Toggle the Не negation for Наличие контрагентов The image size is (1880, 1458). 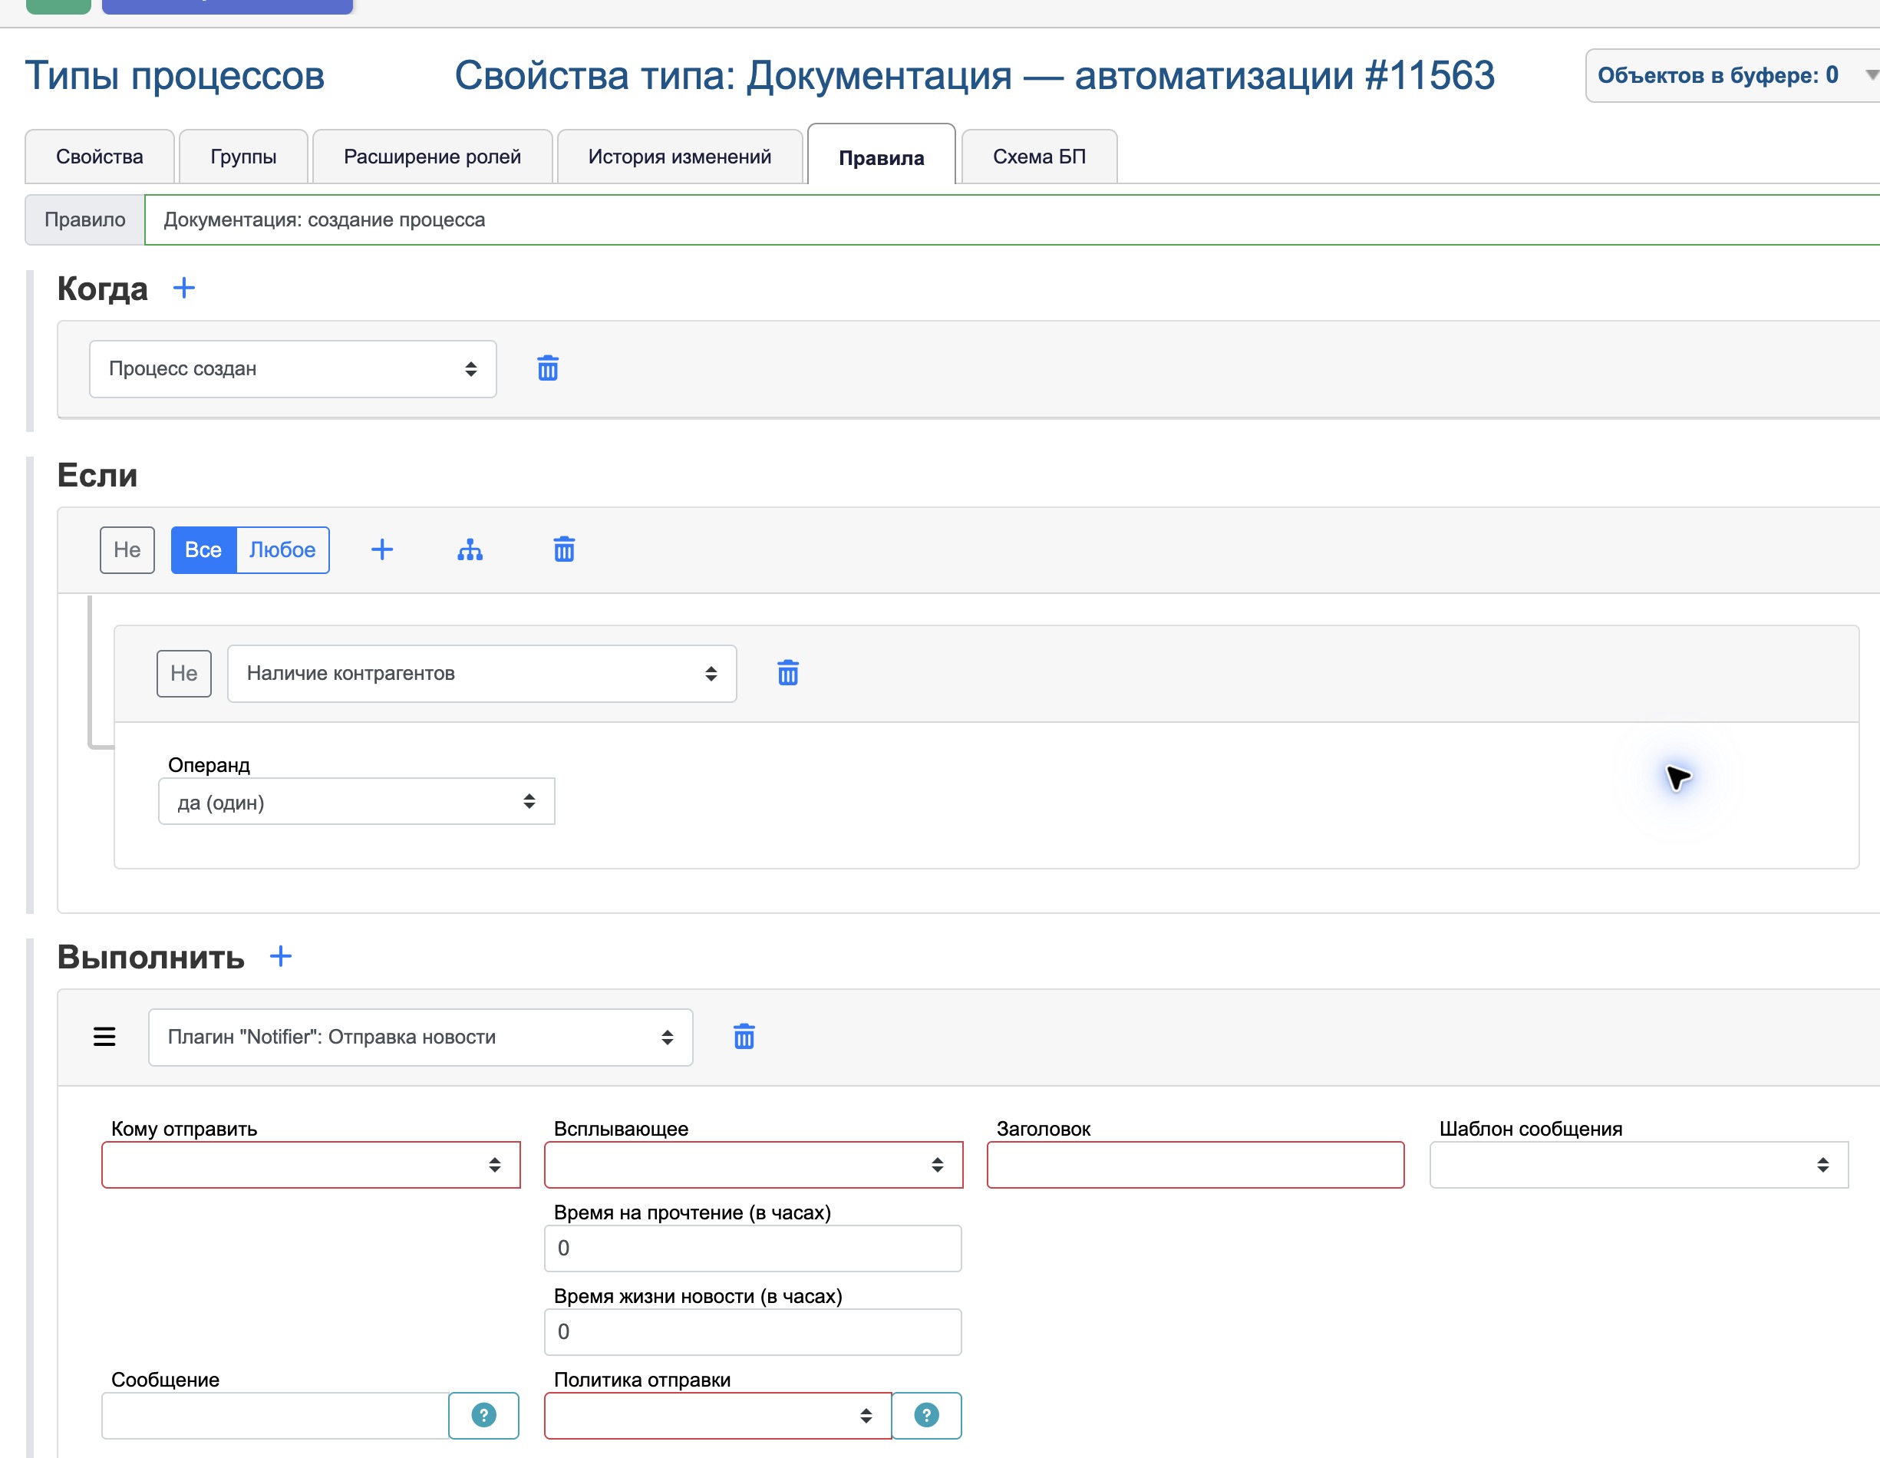(x=184, y=673)
